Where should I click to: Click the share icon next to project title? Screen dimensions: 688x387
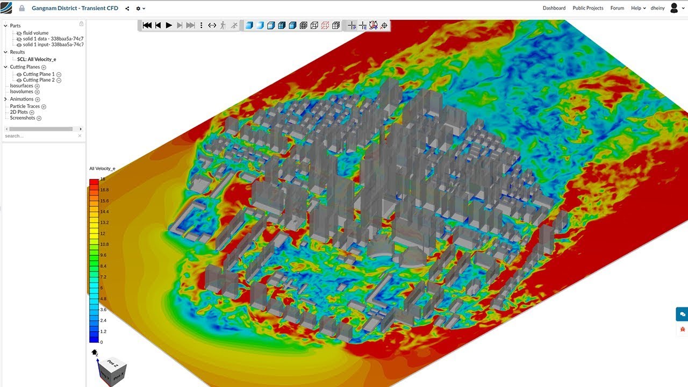[127, 9]
